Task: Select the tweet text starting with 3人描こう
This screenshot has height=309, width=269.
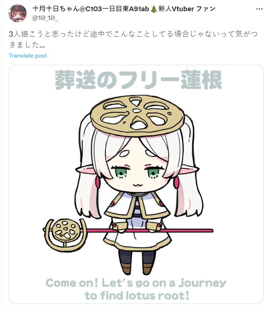Action: click(x=133, y=39)
